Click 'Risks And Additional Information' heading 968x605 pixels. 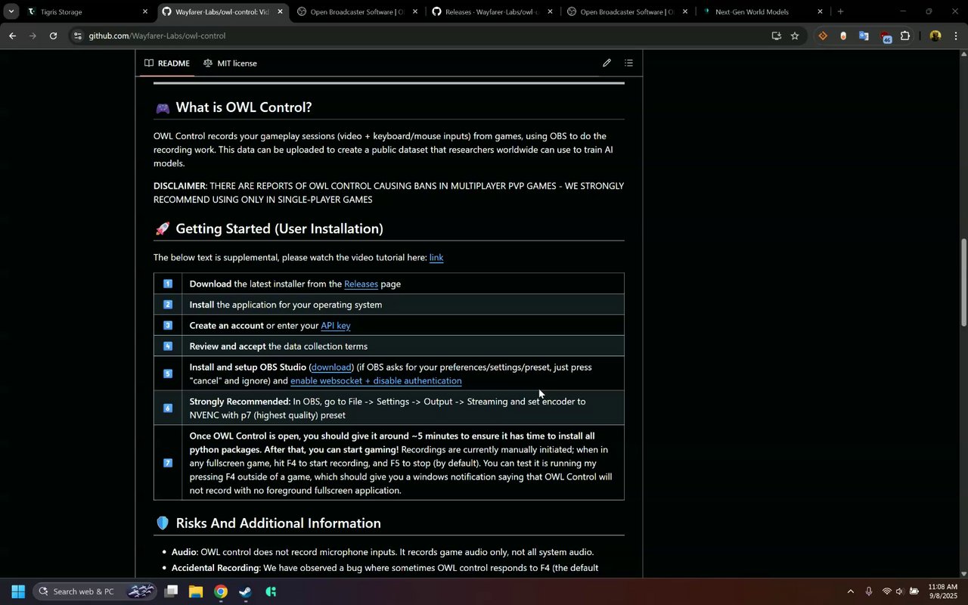[x=278, y=523]
